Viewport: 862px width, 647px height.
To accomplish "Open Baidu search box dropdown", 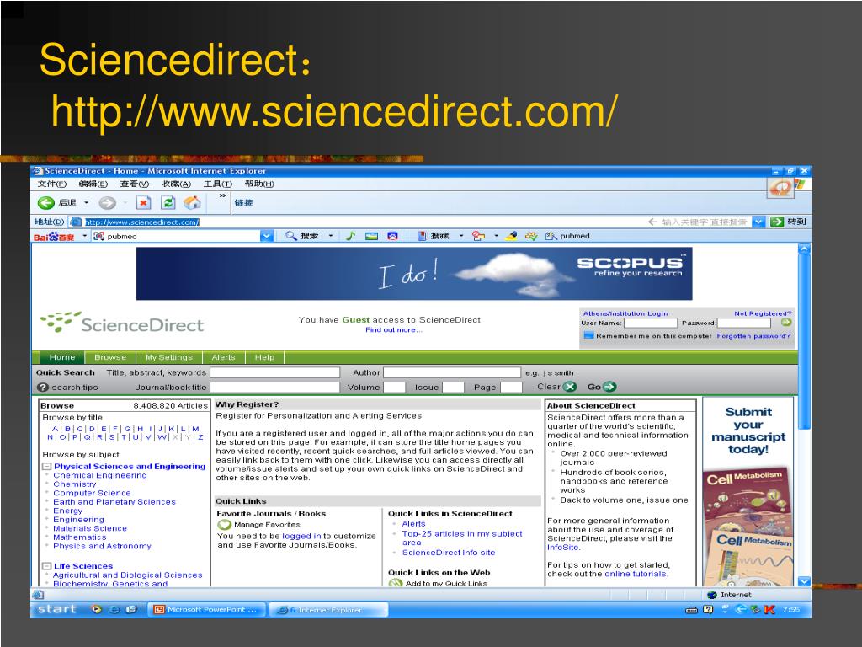I will [267, 236].
